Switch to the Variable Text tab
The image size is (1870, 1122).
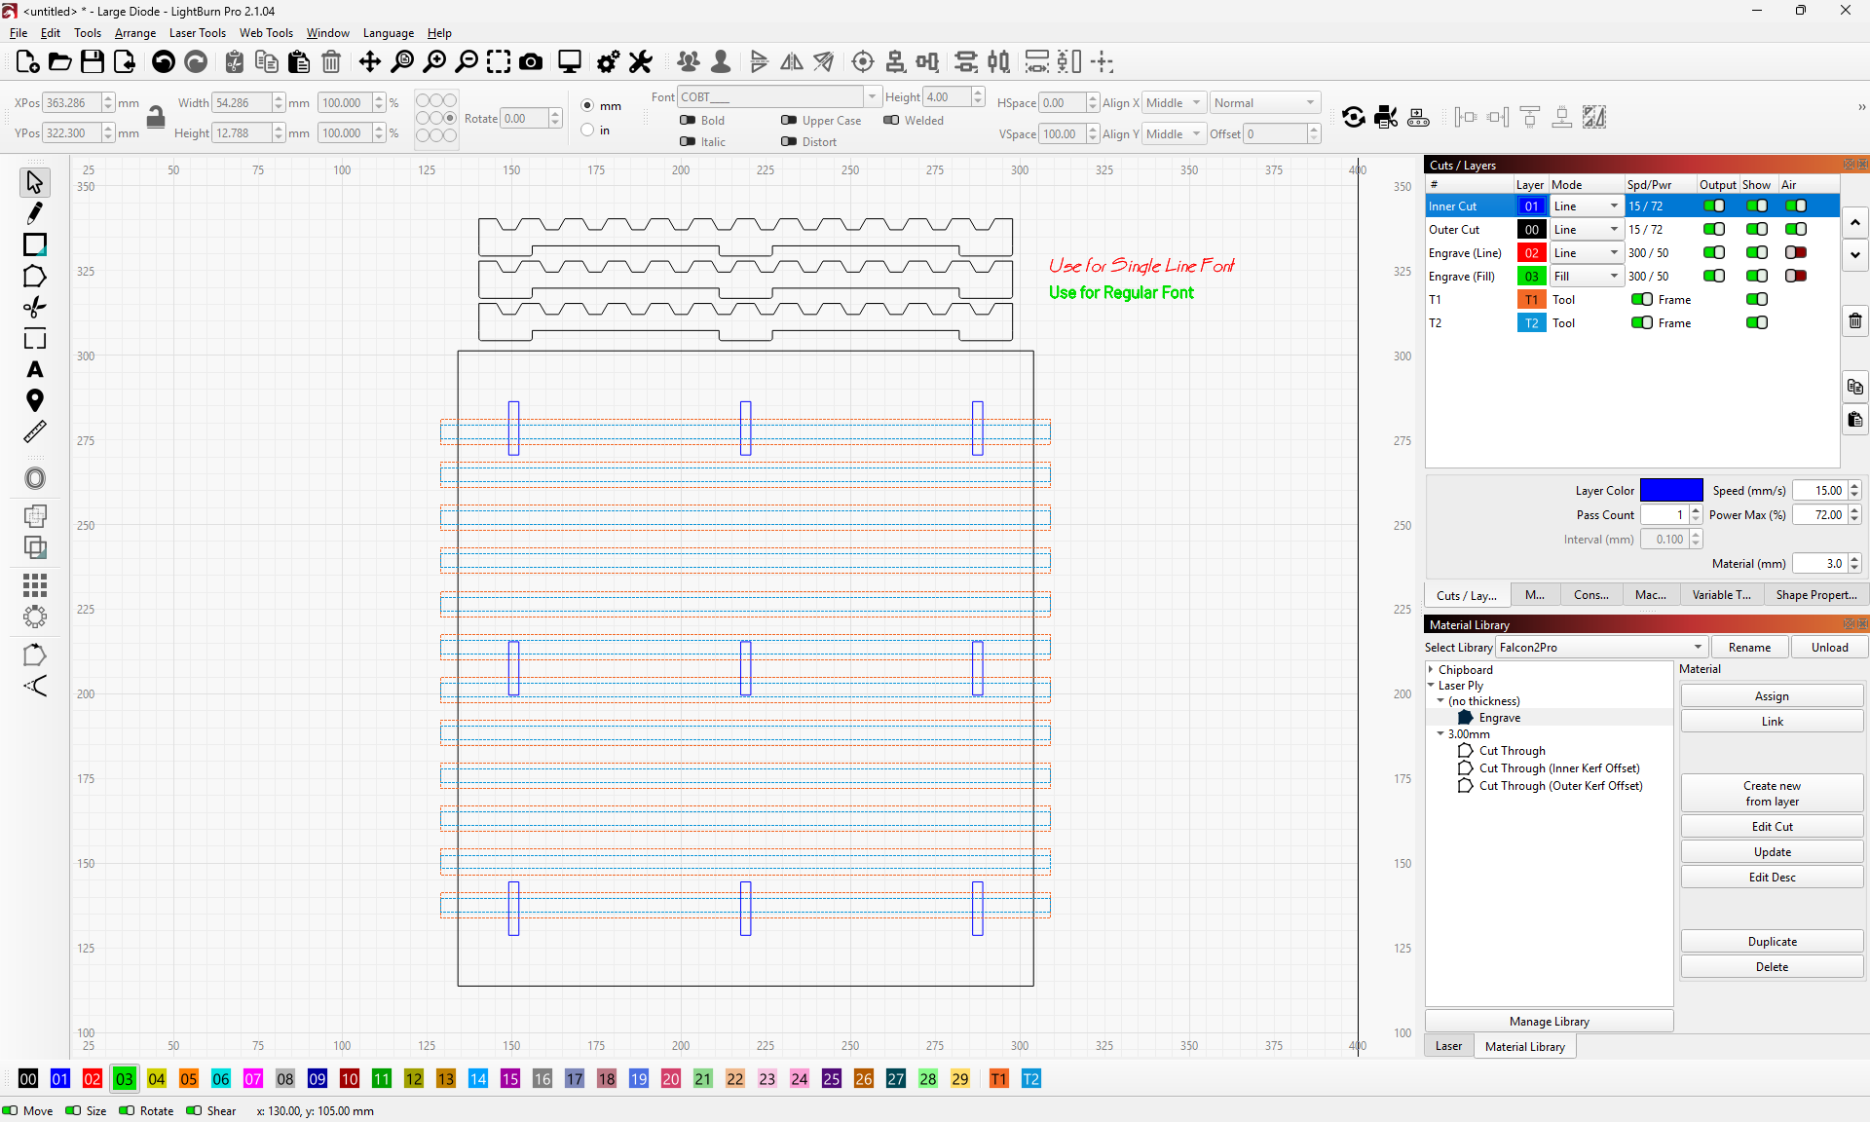click(1721, 594)
